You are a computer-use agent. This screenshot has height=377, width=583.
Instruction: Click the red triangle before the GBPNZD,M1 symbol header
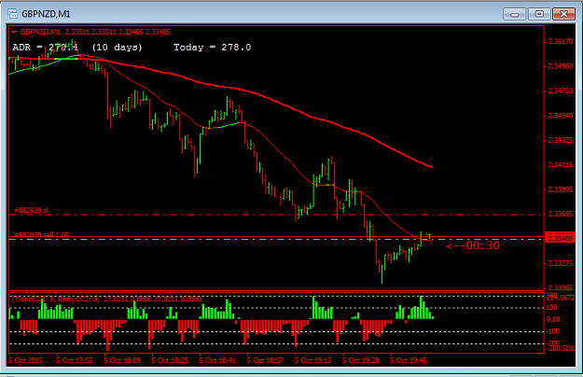(x=14, y=32)
